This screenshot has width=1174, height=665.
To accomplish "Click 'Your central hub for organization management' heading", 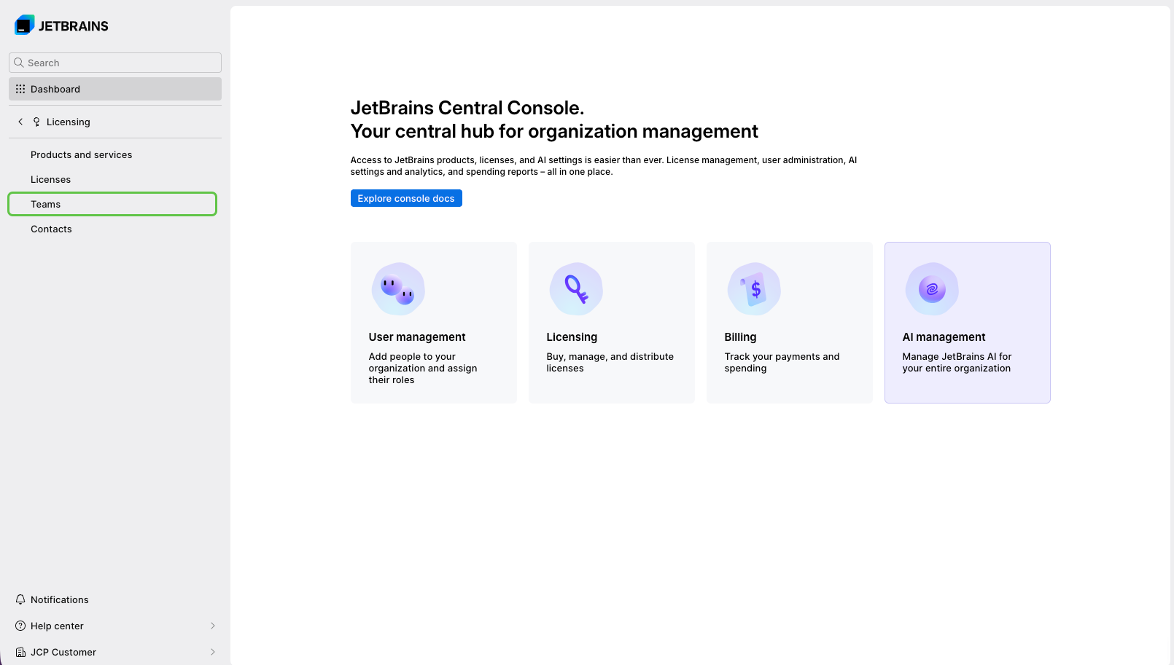I will click(x=554, y=131).
